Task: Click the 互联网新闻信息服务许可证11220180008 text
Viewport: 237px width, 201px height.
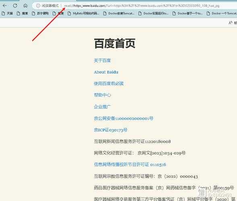Action: coord(132,142)
